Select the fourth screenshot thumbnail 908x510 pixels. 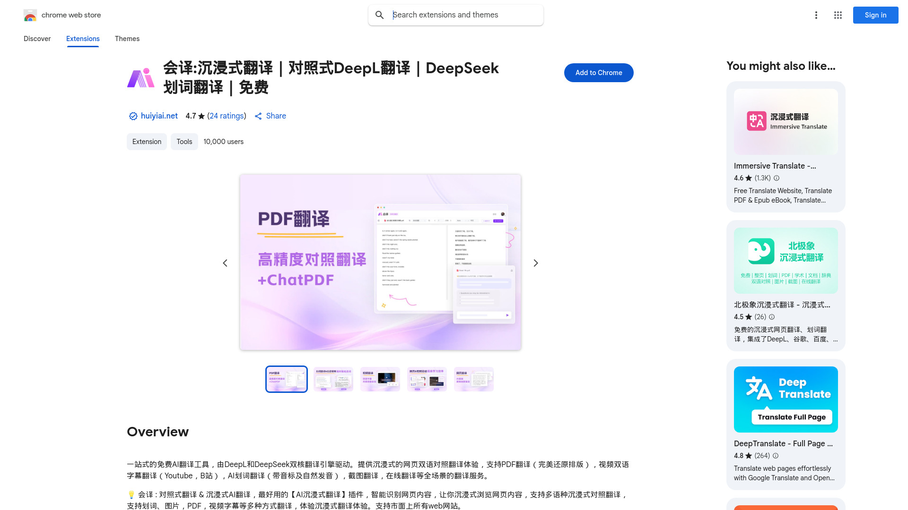pos(427,379)
